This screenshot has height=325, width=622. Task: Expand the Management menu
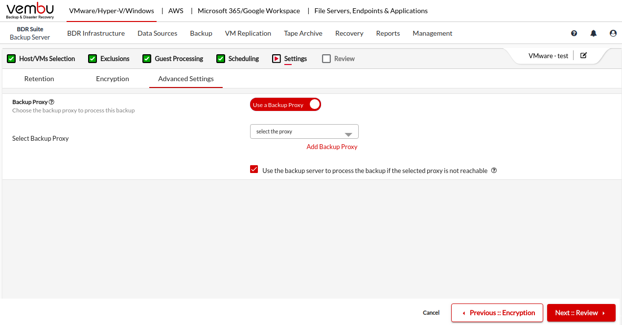click(432, 33)
